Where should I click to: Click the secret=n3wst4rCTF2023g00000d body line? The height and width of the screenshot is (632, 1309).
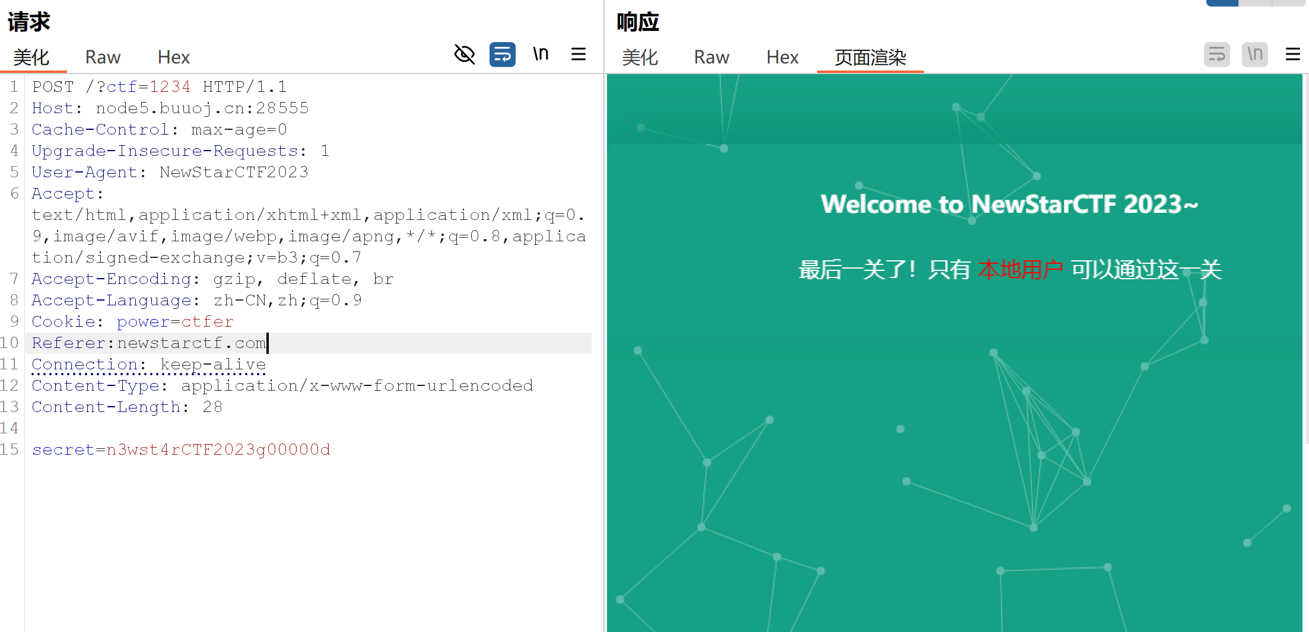tap(181, 450)
